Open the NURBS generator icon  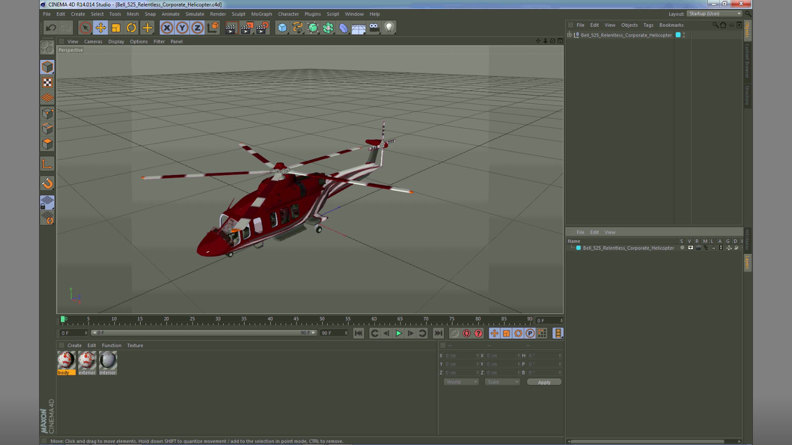pyautogui.click(x=313, y=28)
